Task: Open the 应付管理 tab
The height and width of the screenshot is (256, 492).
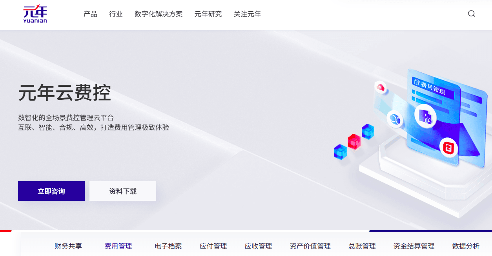Action: 213,246
